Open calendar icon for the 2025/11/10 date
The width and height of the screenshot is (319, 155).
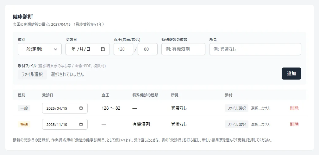coord(81,124)
